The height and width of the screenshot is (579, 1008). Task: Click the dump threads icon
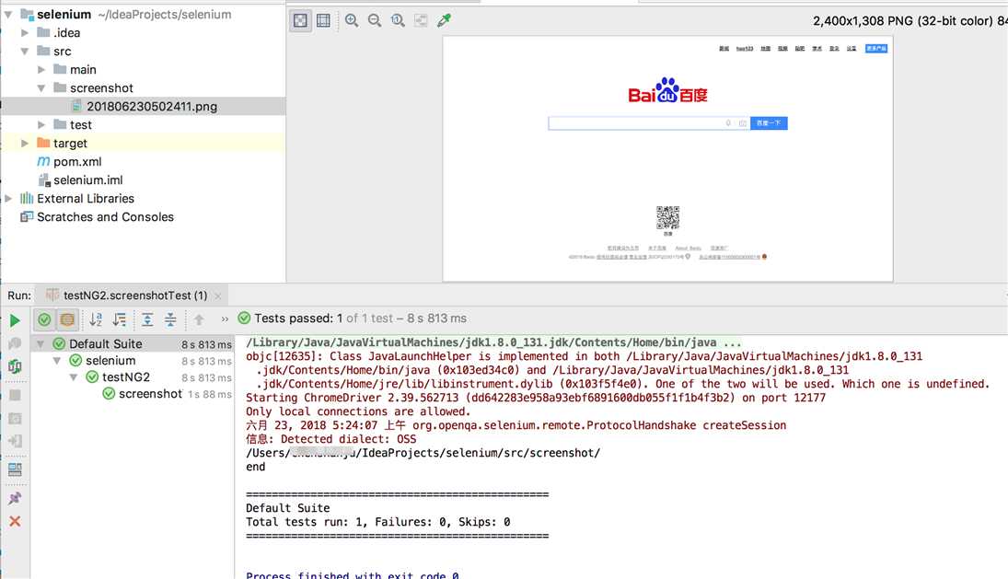(x=15, y=418)
